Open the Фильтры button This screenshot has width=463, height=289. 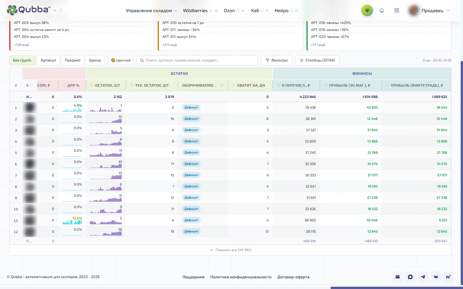pyautogui.click(x=277, y=60)
